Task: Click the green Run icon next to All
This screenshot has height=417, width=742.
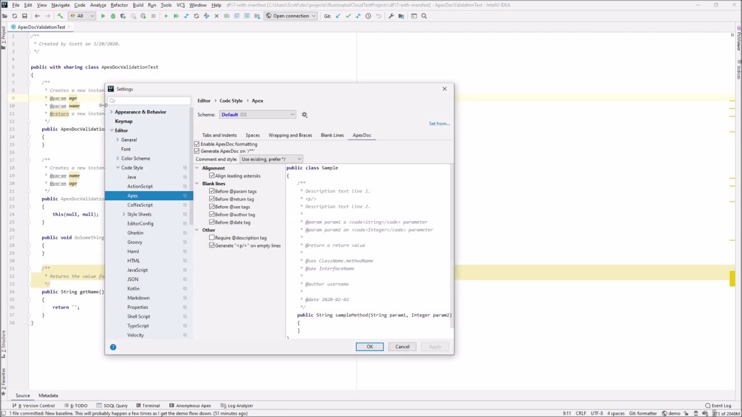Action: (x=103, y=16)
